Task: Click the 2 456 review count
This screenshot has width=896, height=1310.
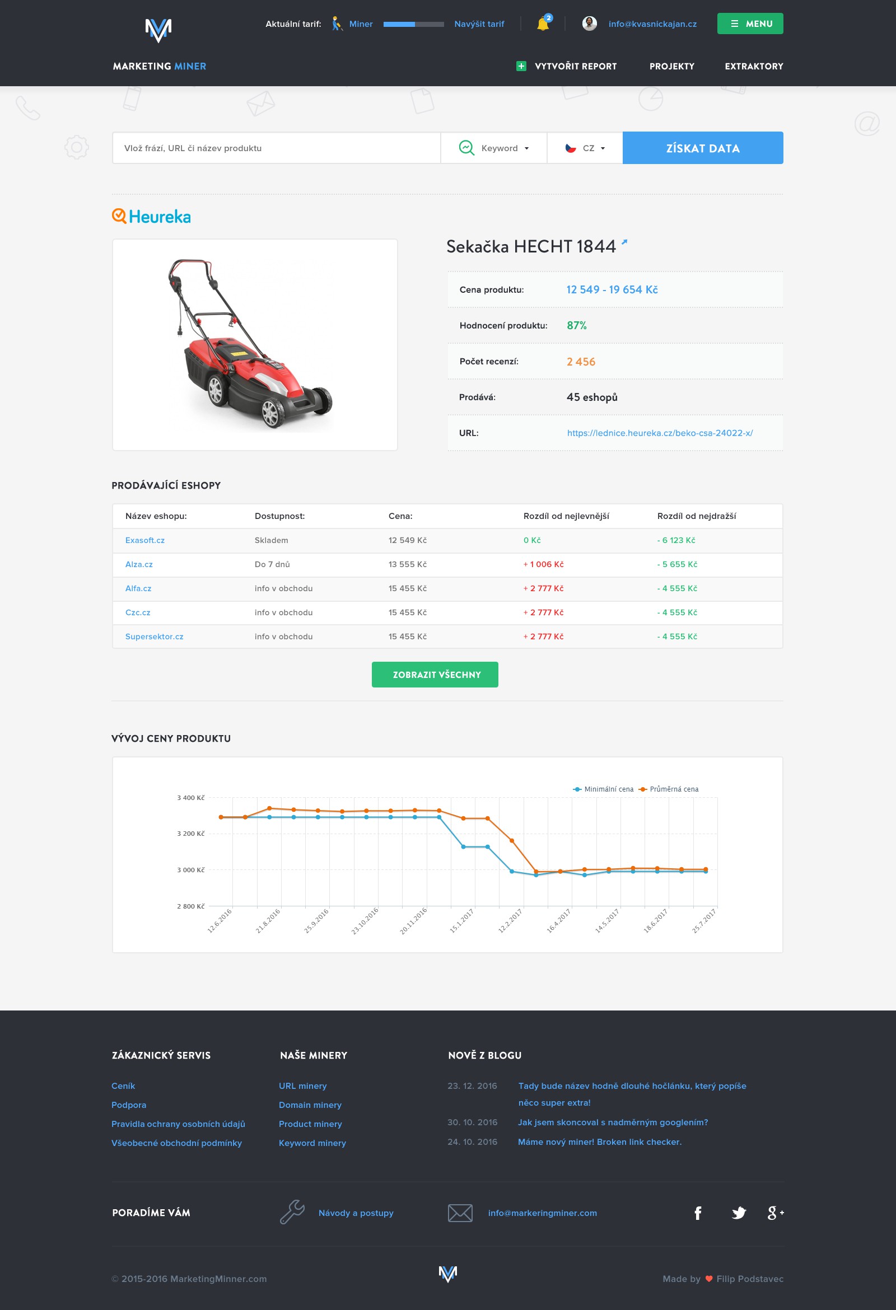Action: tap(581, 361)
